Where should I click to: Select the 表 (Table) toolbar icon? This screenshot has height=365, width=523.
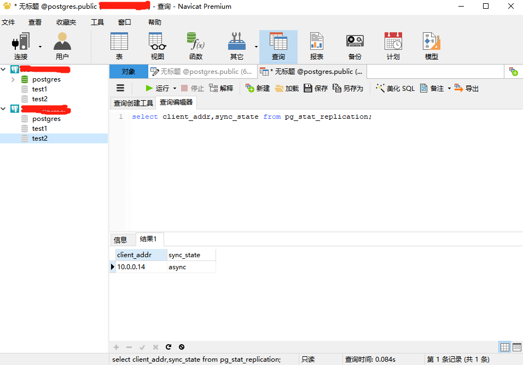[x=119, y=46]
